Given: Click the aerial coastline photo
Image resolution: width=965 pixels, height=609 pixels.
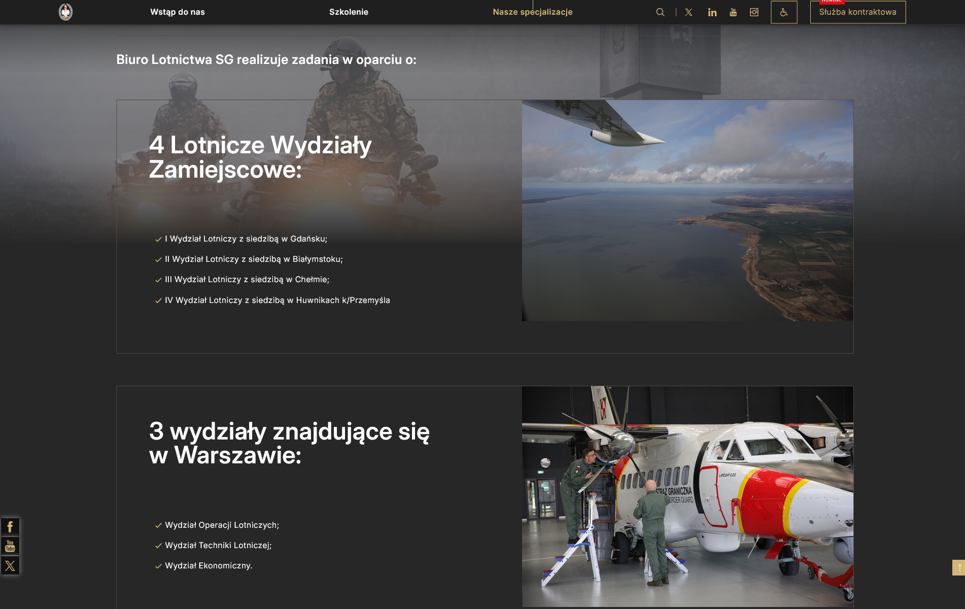Looking at the screenshot, I should (x=687, y=211).
